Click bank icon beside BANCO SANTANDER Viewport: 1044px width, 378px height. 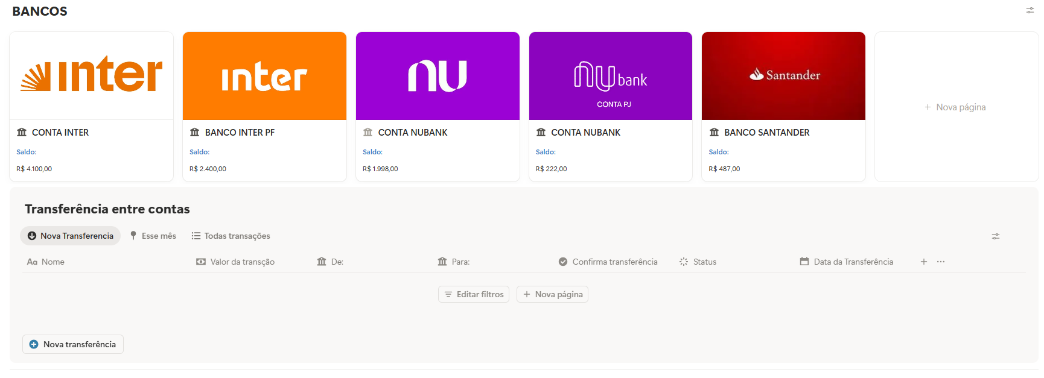coord(714,132)
